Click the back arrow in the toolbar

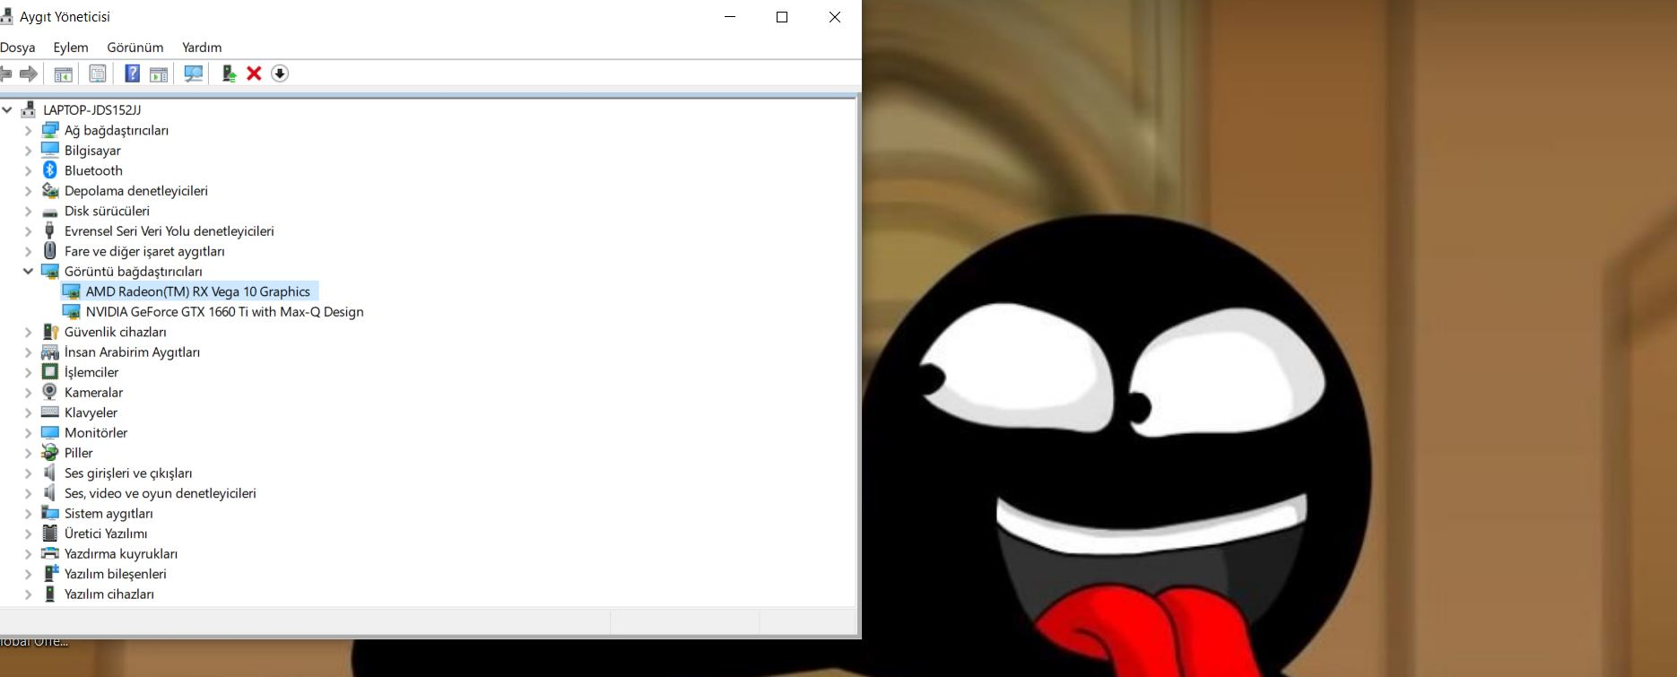tap(5, 74)
